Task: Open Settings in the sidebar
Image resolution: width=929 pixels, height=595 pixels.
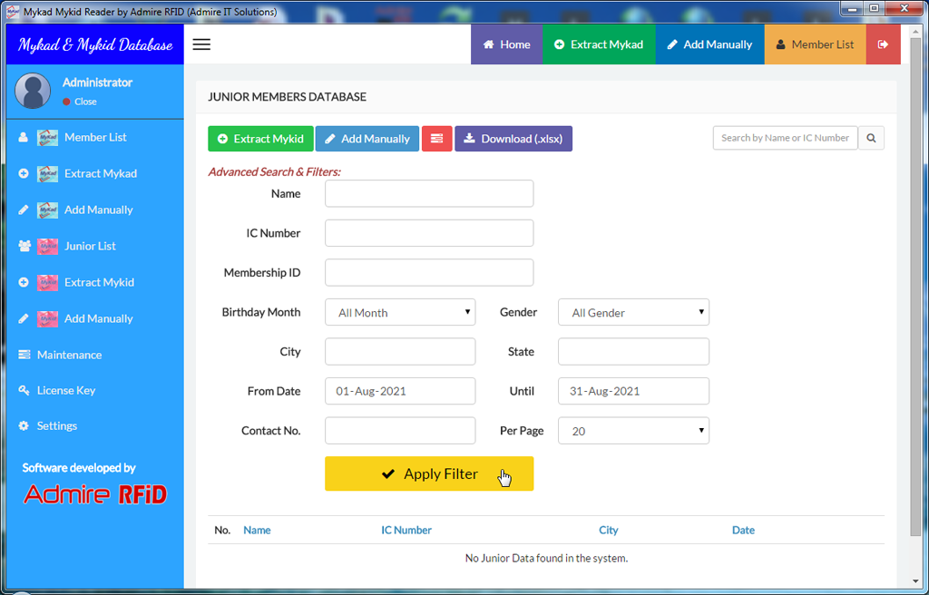Action: [x=56, y=425]
